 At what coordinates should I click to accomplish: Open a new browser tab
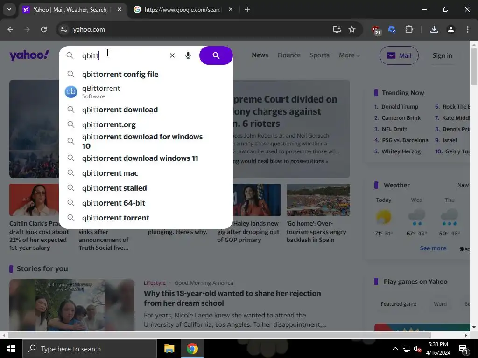point(247,10)
